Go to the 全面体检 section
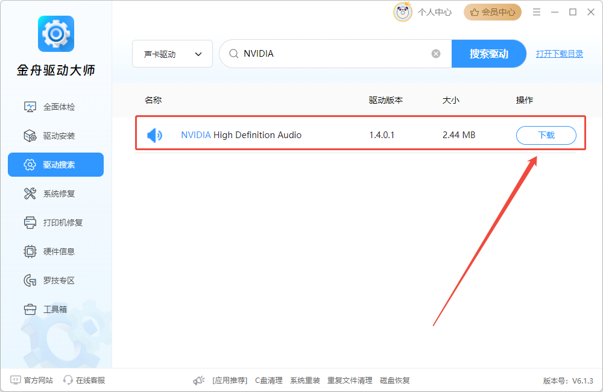The width and height of the screenshot is (603, 392). point(55,107)
